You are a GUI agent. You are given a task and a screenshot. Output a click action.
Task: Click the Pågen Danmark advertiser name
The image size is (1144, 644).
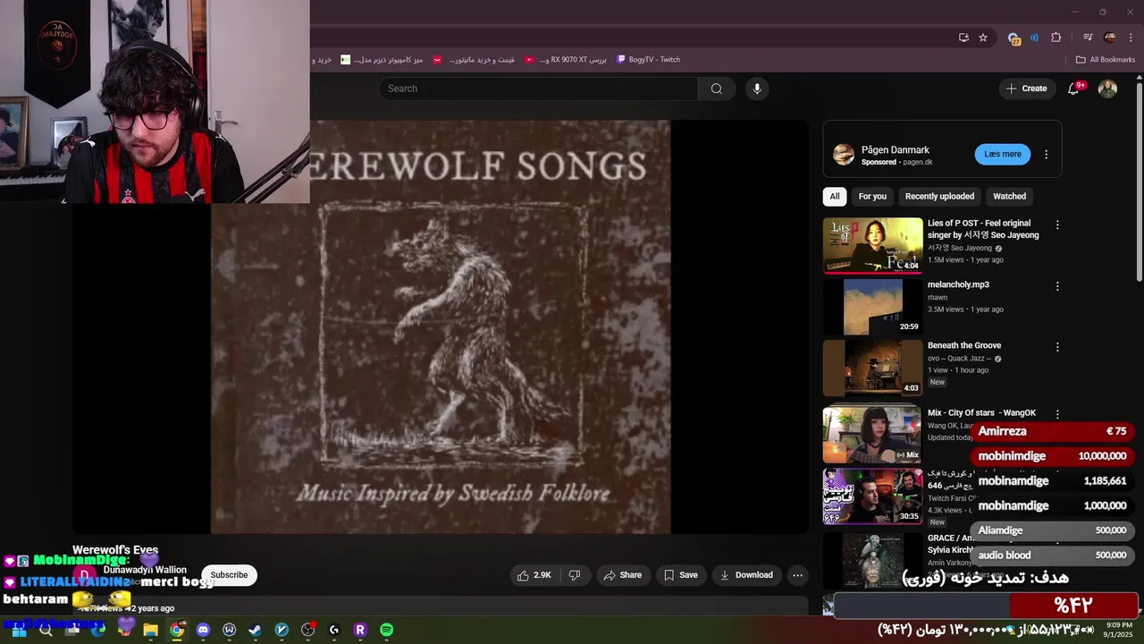pyautogui.click(x=896, y=150)
